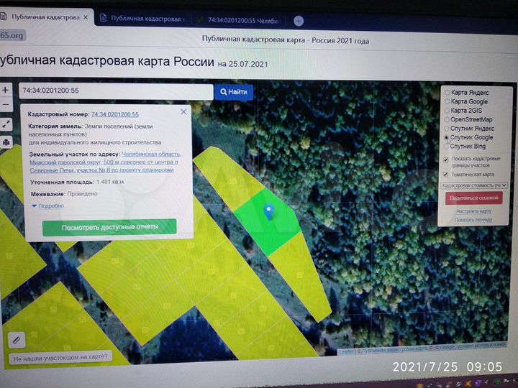Image resolution: width=518 pixels, height=388 pixels.
Task: Open the Челябинская область address link
Action: (x=105, y=162)
